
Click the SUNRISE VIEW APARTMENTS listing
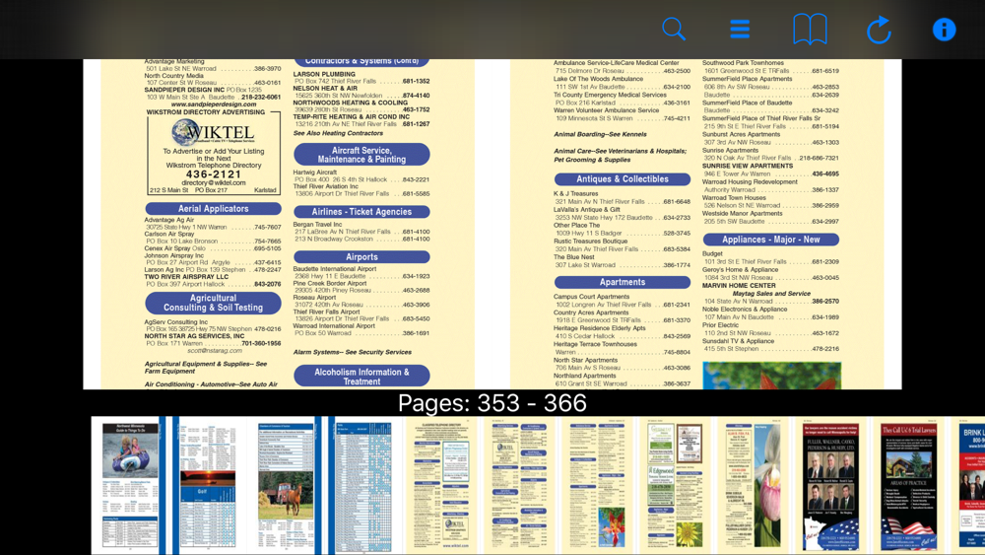click(770, 170)
